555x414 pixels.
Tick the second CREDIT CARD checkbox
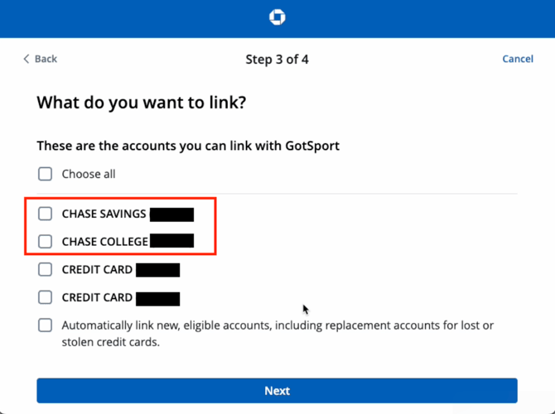[46, 297]
